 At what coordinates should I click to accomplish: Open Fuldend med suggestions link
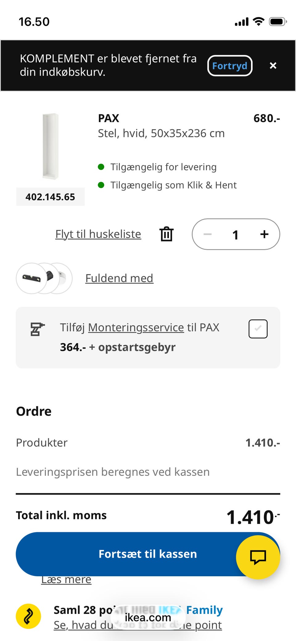[119, 278]
